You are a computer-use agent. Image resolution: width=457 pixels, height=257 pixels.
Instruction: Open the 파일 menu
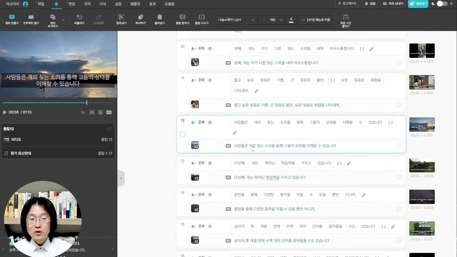[x=41, y=4]
